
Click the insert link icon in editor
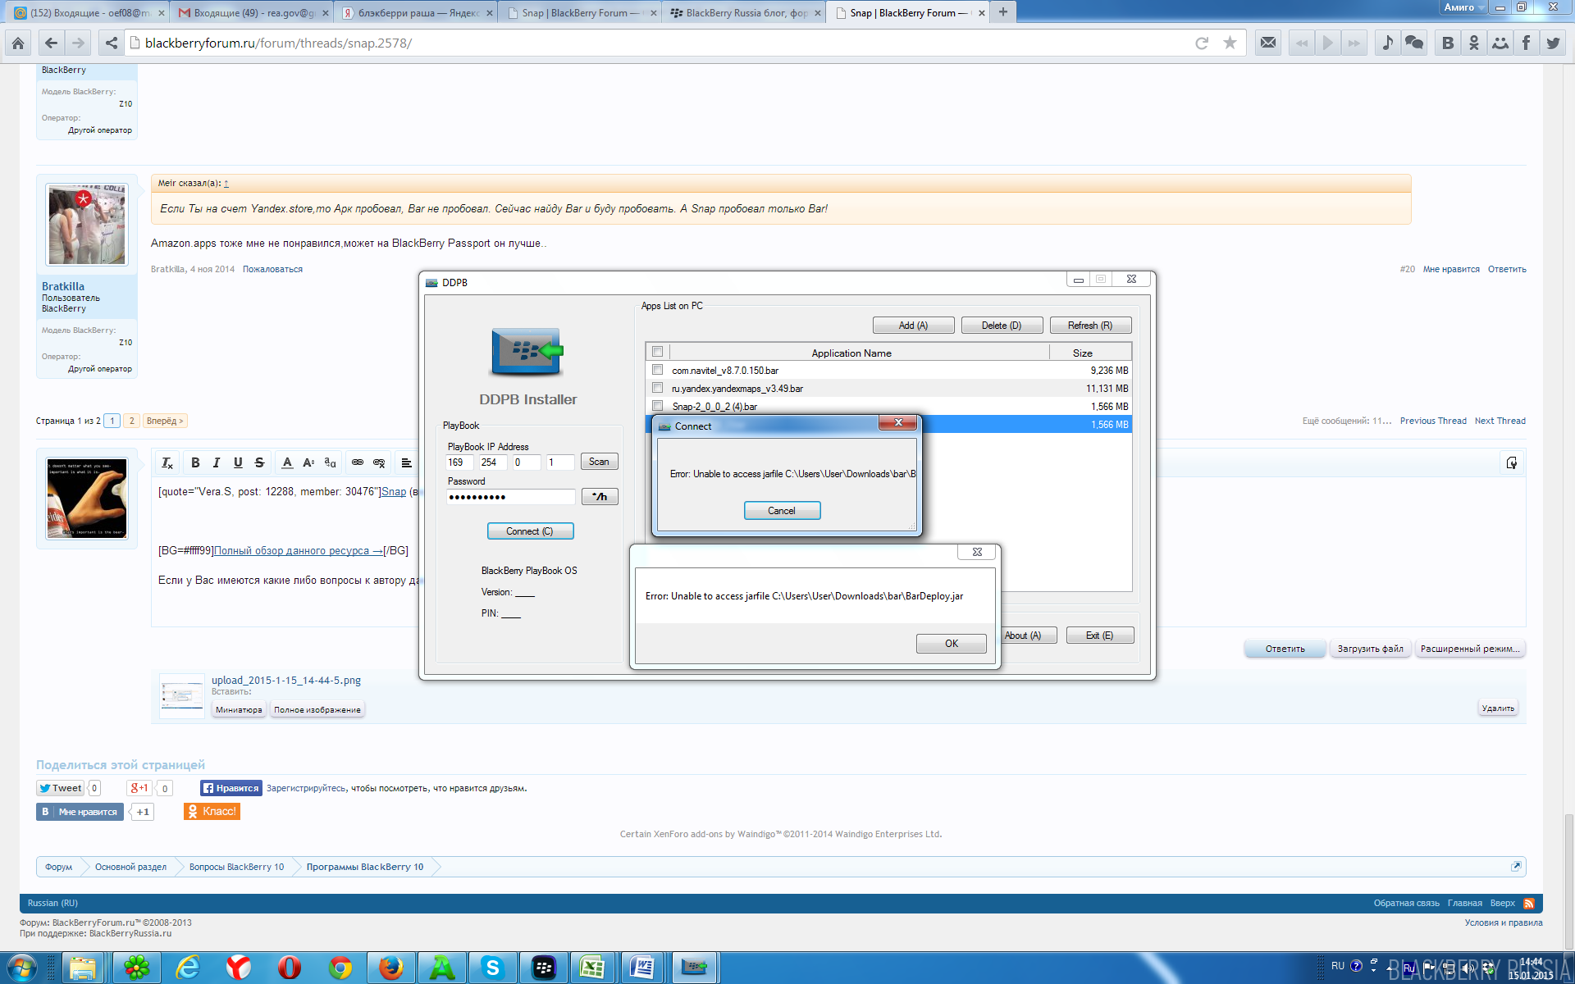[358, 462]
